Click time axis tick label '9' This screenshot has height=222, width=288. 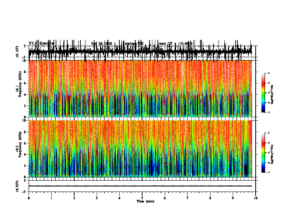coord(233,198)
